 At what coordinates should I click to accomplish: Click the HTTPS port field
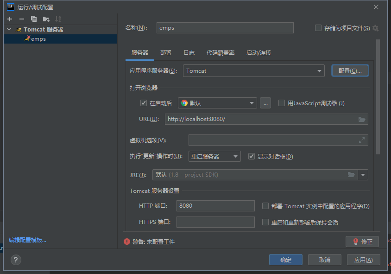point(215,222)
